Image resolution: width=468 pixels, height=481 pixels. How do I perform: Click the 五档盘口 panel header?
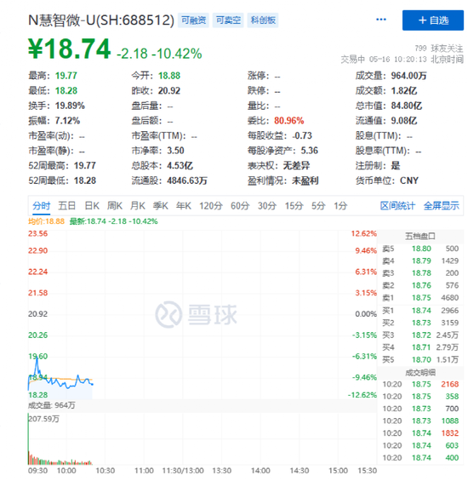(x=419, y=236)
